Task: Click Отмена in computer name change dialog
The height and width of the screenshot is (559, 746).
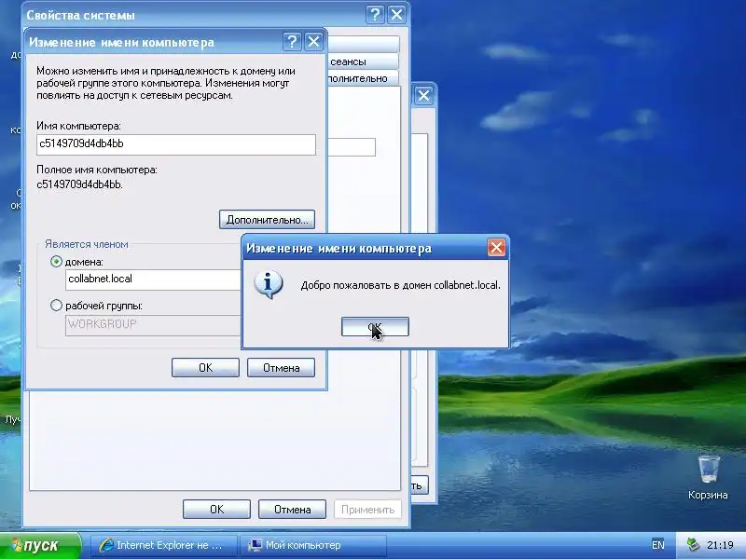Action: pos(281,367)
